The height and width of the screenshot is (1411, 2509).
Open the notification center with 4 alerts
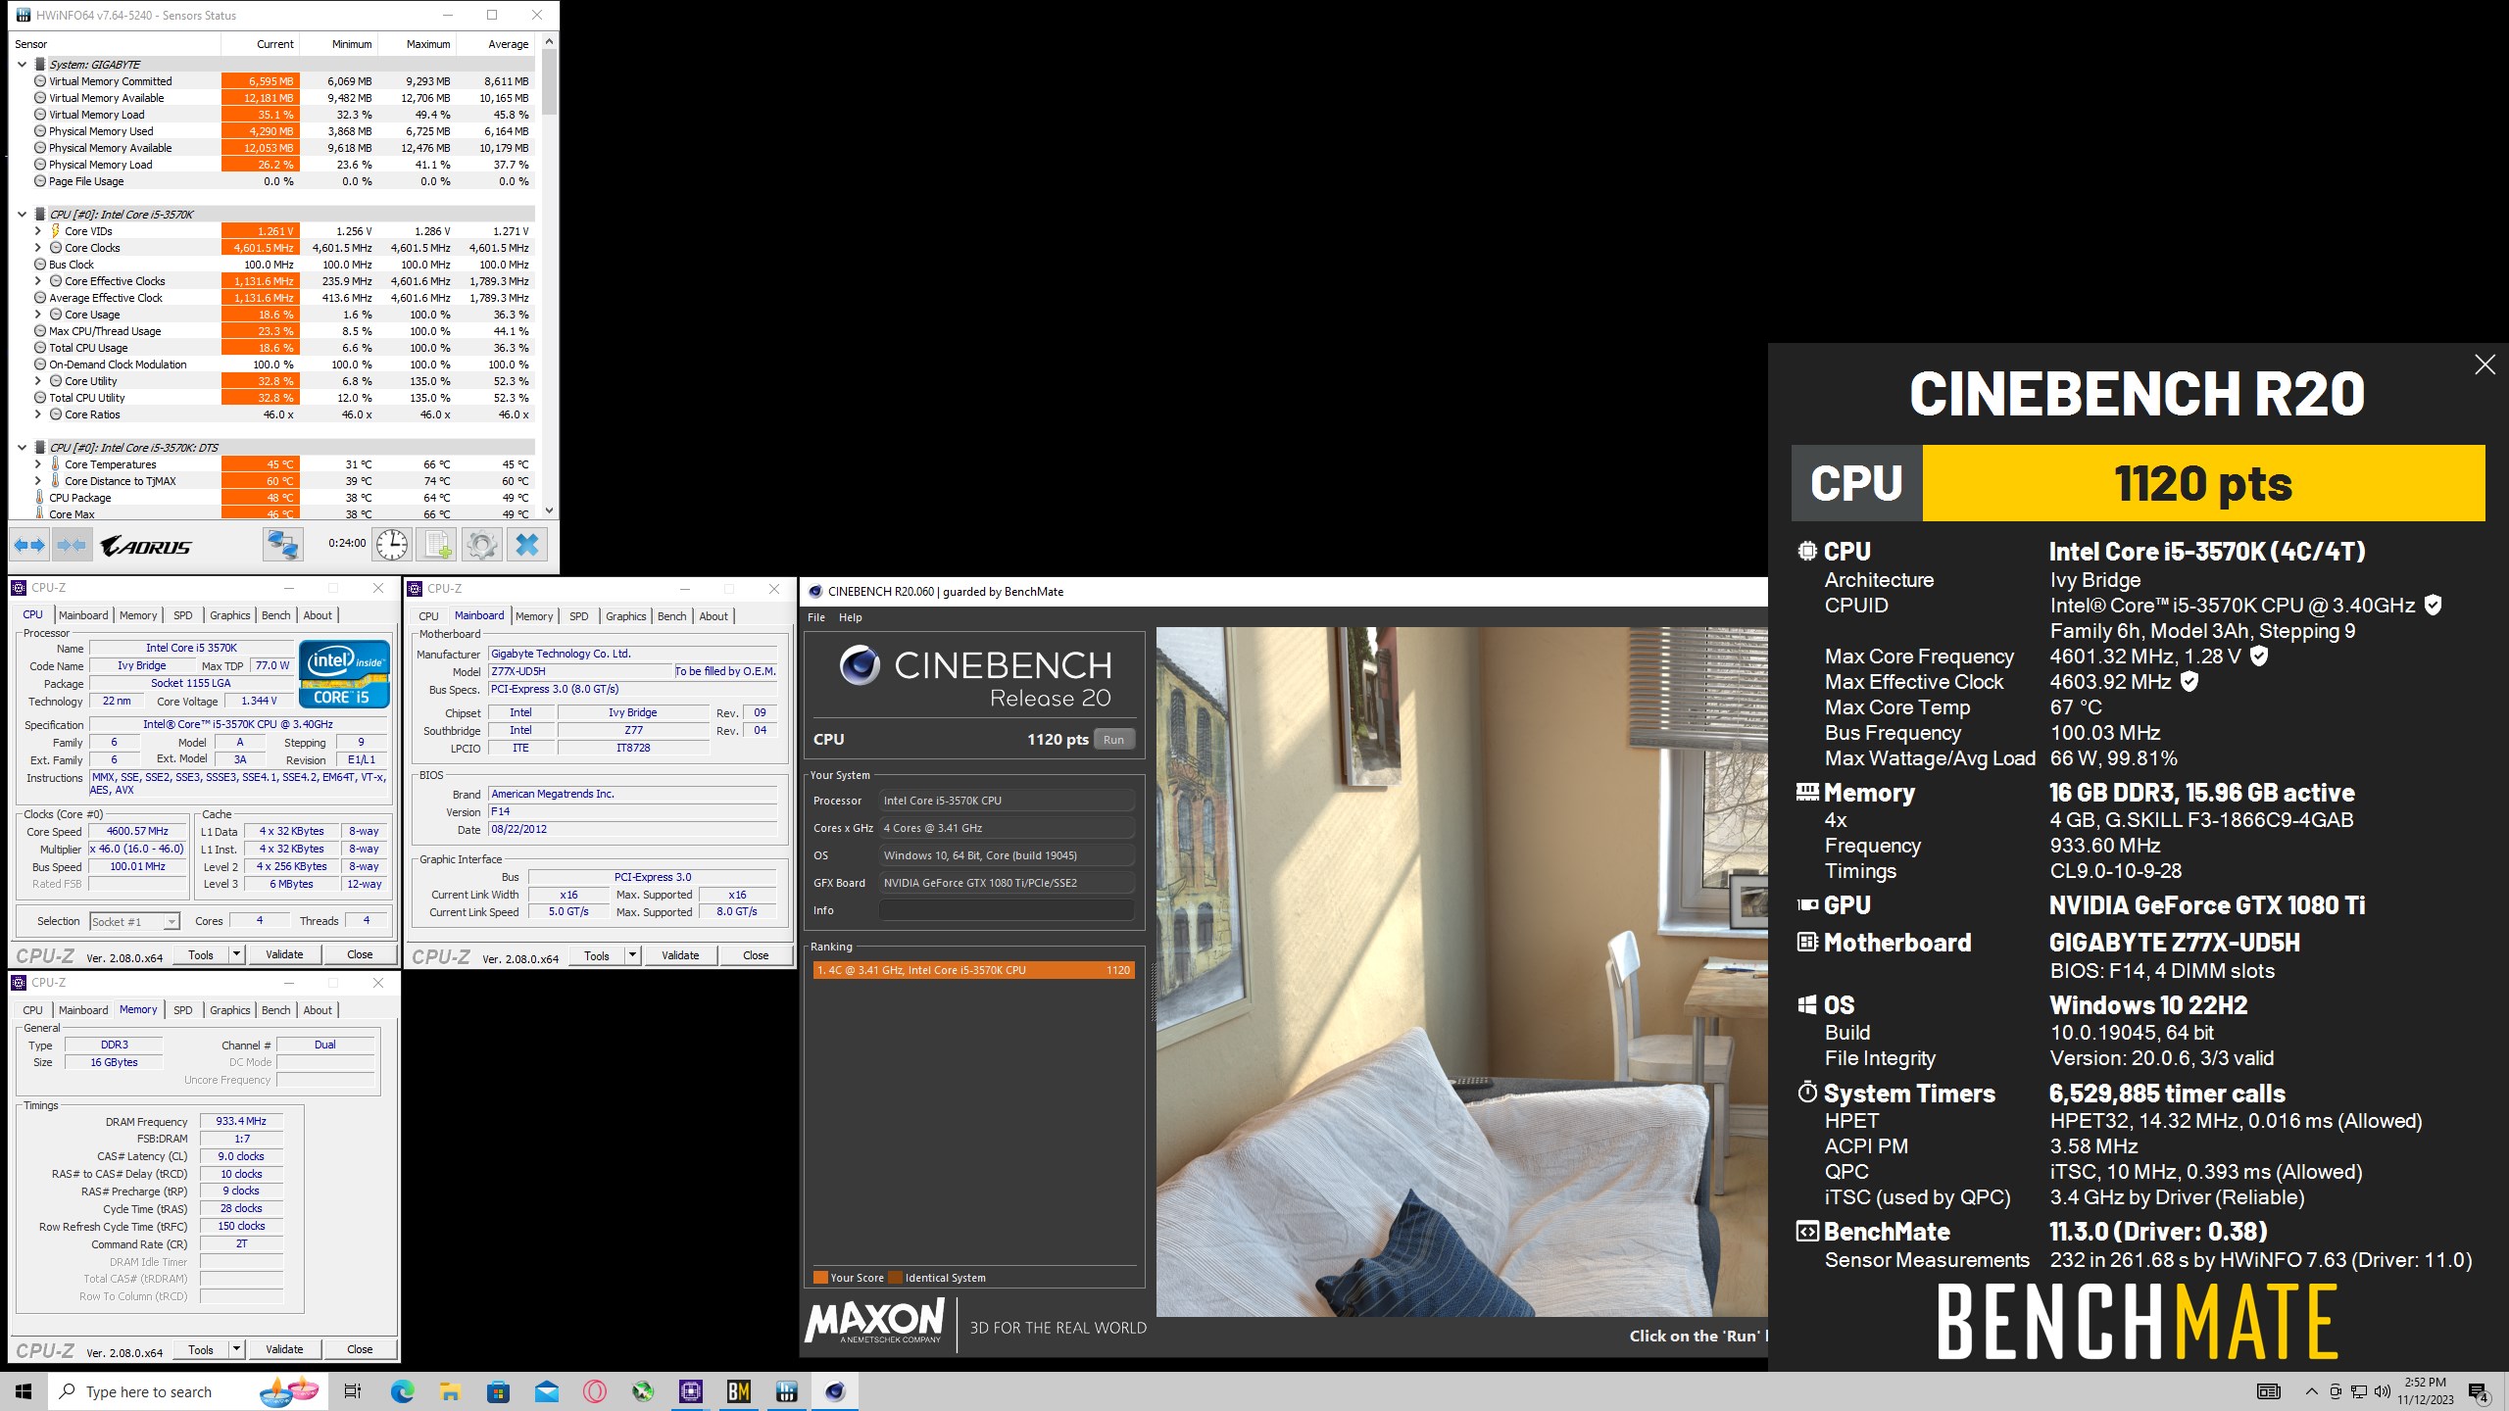click(x=2479, y=1392)
